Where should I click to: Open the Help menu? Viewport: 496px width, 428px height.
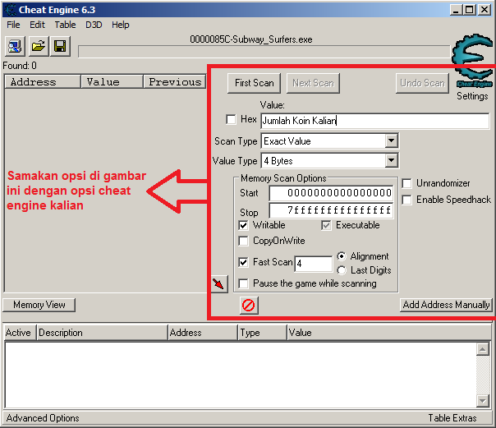point(121,25)
